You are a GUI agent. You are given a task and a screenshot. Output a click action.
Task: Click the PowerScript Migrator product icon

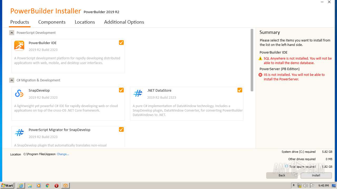19,133
